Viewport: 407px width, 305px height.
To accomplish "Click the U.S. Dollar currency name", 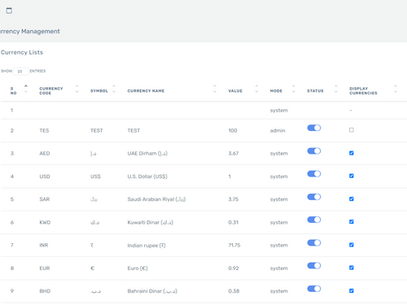I will [147, 176].
